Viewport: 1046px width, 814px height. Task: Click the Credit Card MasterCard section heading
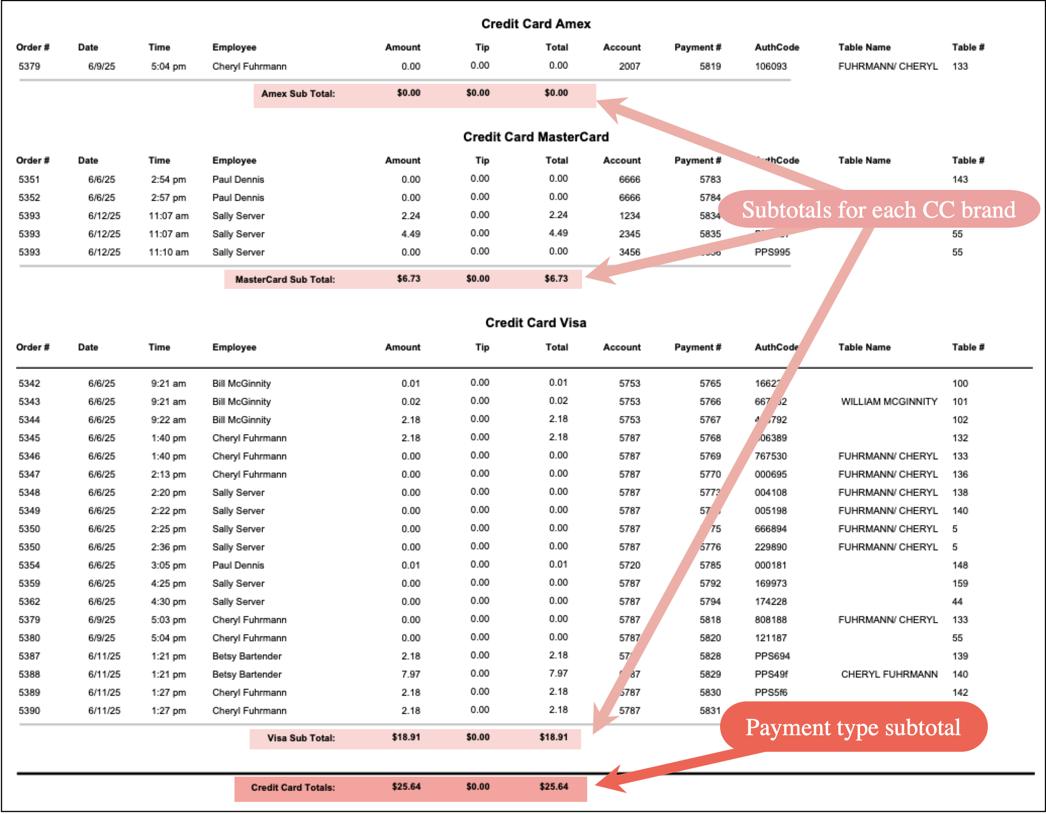536,137
